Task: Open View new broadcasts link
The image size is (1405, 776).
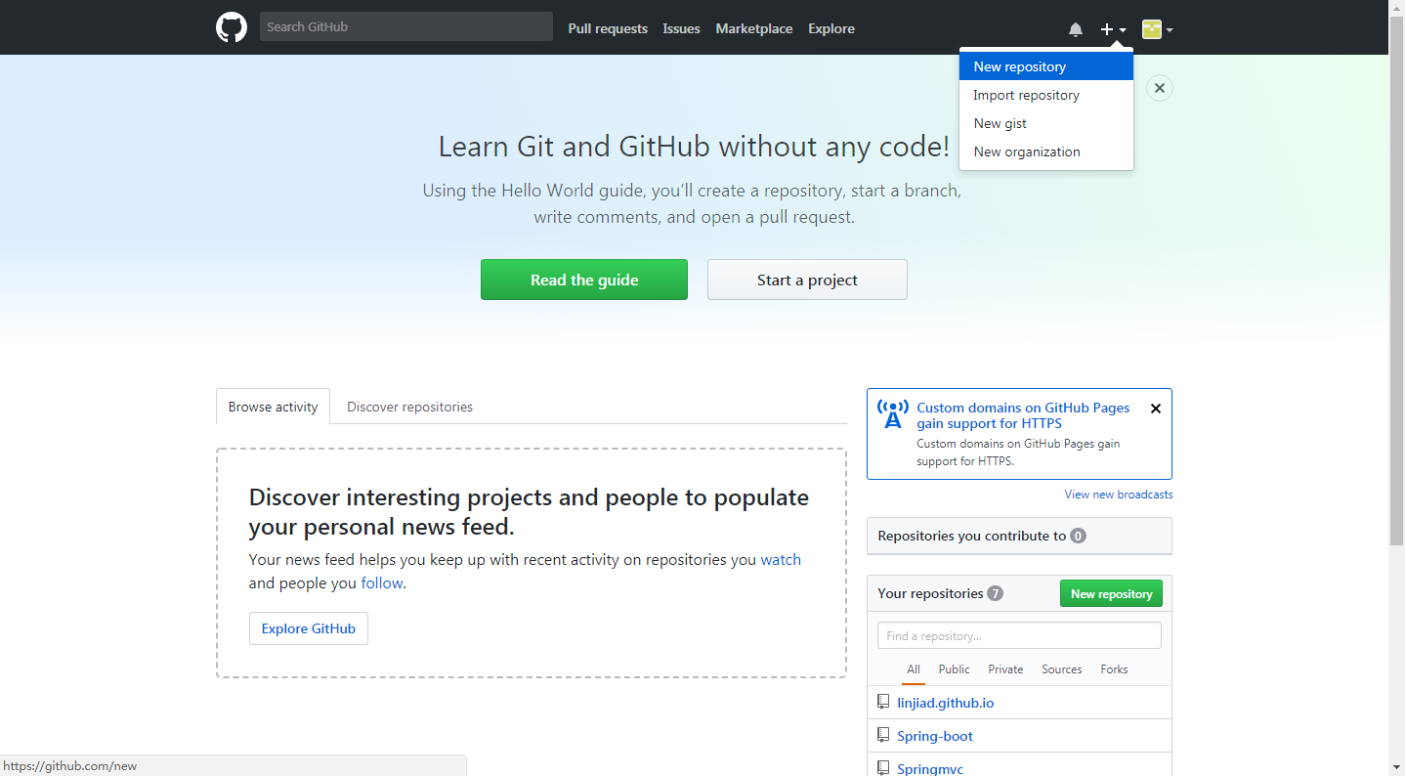Action: pyautogui.click(x=1118, y=495)
